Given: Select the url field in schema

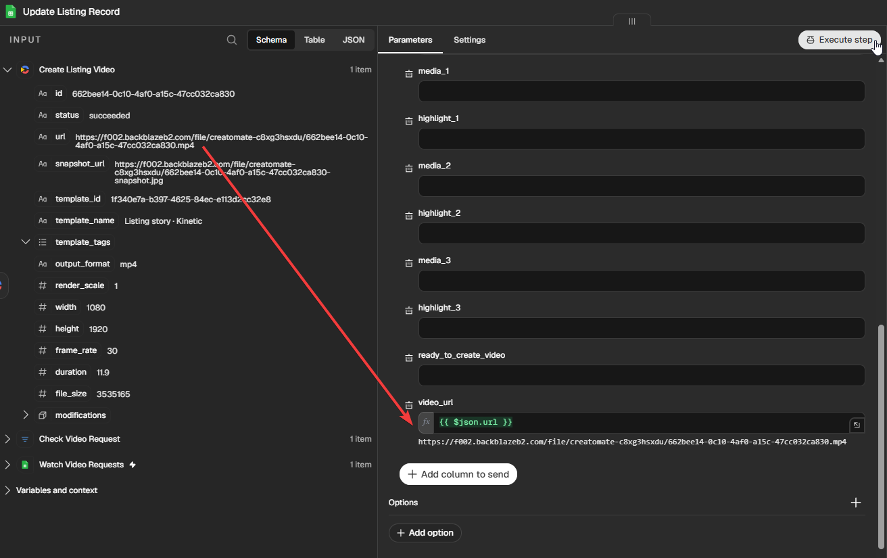Looking at the screenshot, I should [60, 137].
